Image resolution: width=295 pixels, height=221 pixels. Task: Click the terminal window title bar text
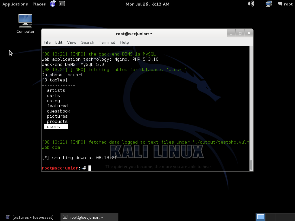click(134, 34)
